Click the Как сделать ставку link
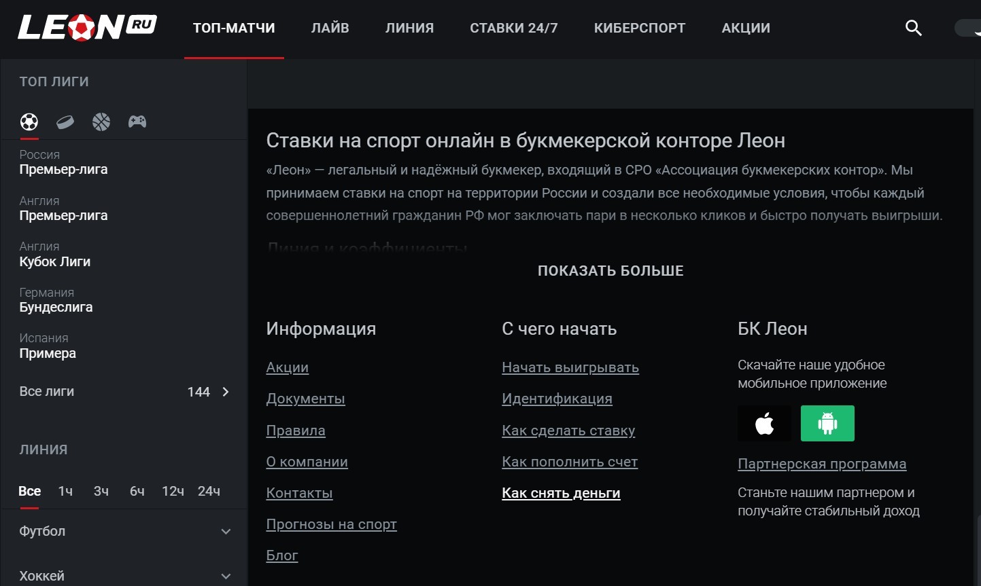The width and height of the screenshot is (981, 586). [x=568, y=431]
